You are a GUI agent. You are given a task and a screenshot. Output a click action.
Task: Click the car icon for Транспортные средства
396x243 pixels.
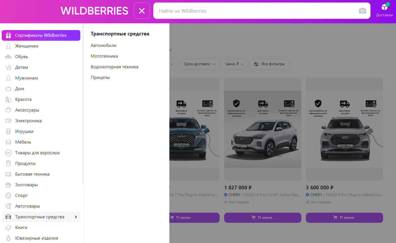pos(8,217)
